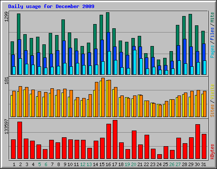Click the red KBytes bar for day 24
Image resolution: width=217 pixels, height=169 pixels.
point(159,157)
